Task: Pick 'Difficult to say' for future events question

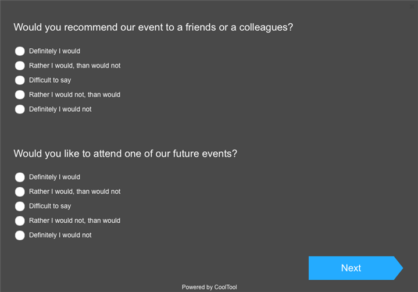Action: pos(20,206)
